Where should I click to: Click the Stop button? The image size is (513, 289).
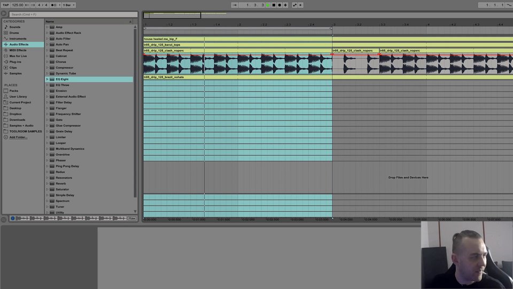[x=274, y=5]
